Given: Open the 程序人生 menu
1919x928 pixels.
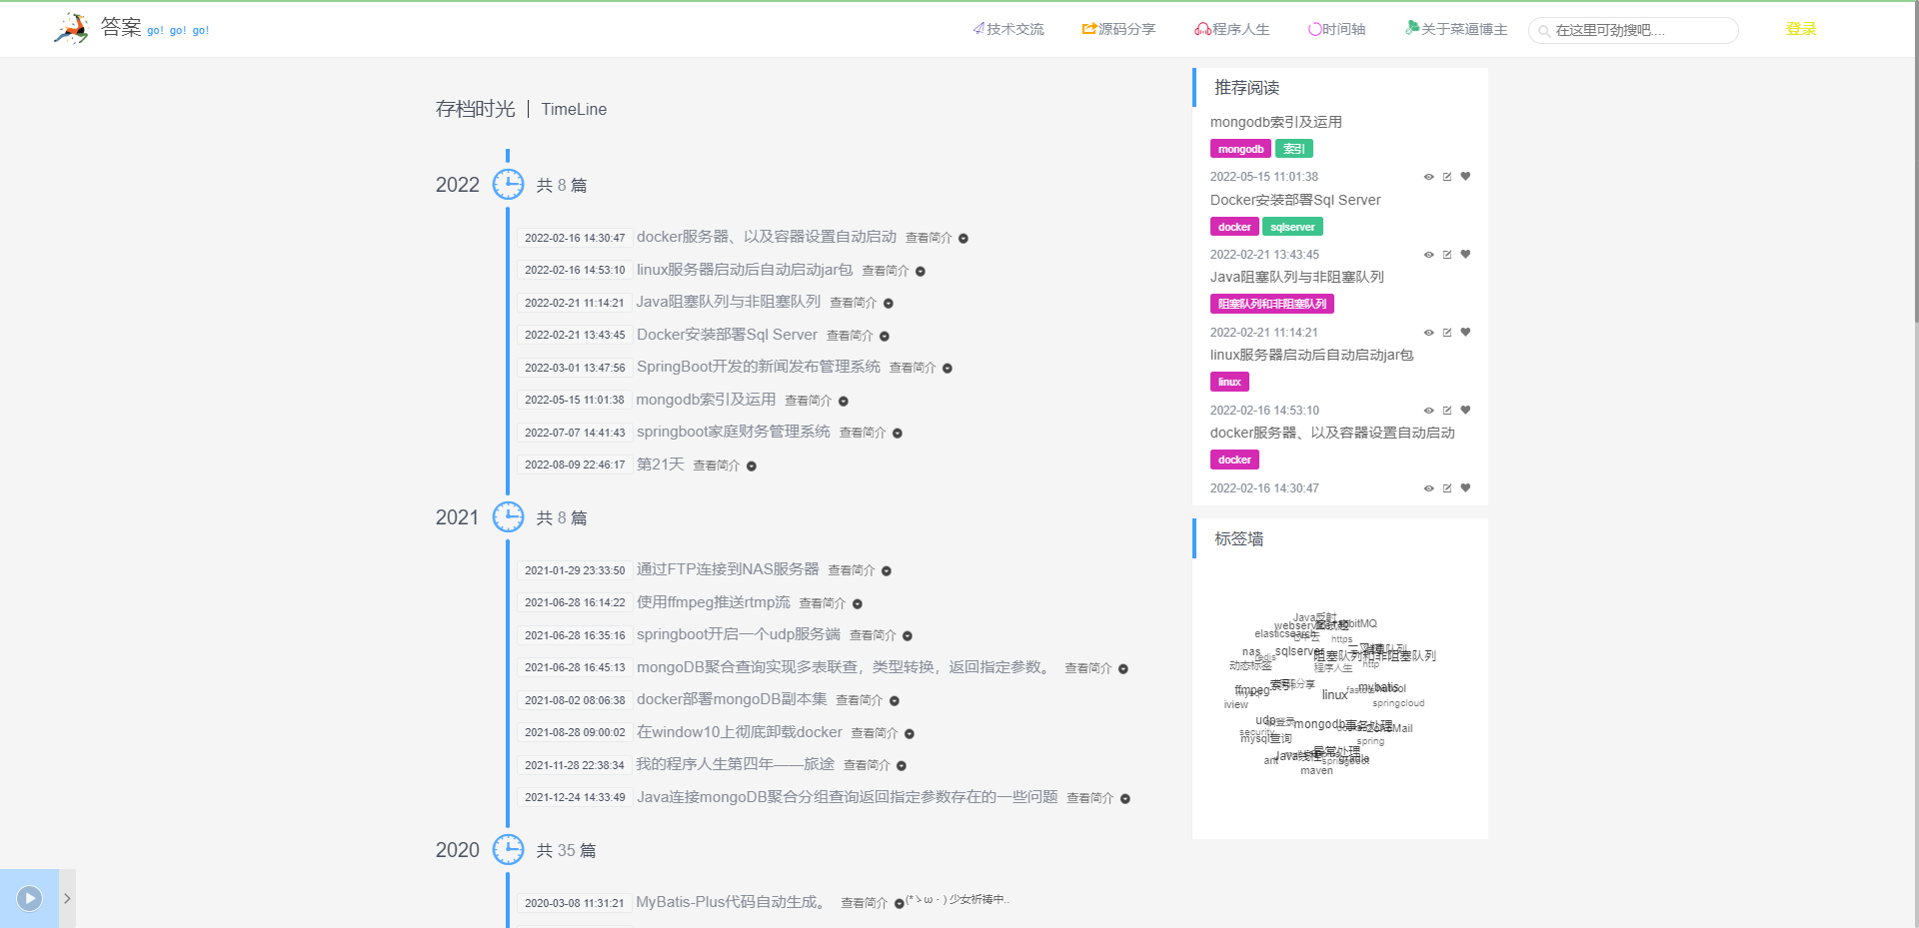Looking at the screenshot, I should [x=1232, y=29].
